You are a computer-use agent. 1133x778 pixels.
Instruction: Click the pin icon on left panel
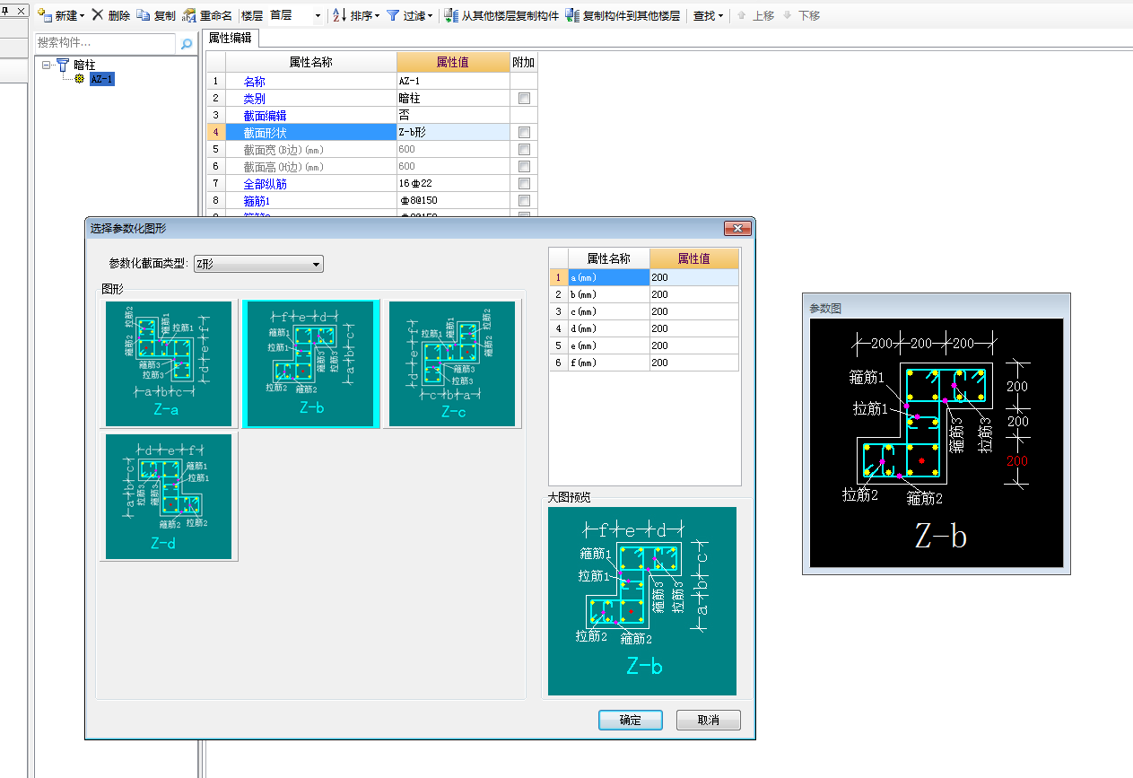click(x=6, y=9)
